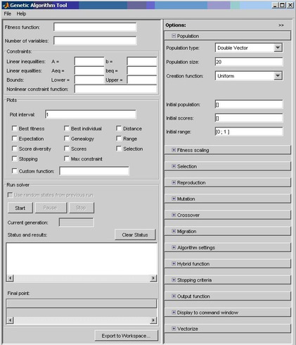Tick the Scores plot checkbox

(67, 149)
